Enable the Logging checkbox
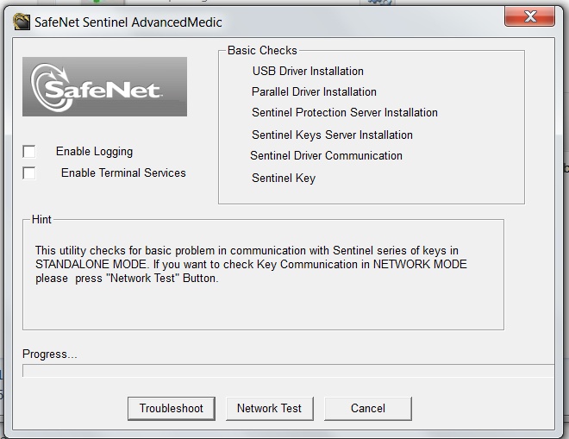 click(29, 152)
